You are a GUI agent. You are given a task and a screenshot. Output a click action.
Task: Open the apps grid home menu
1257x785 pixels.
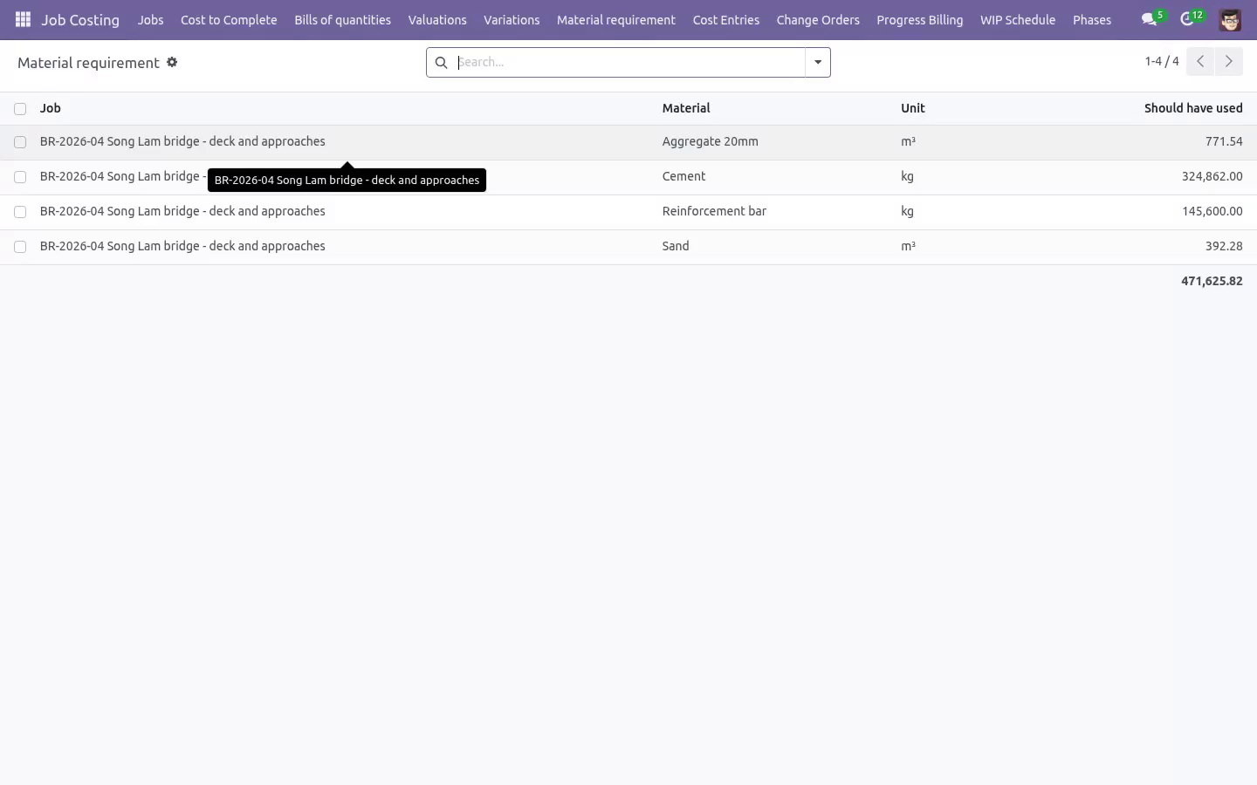(23, 19)
